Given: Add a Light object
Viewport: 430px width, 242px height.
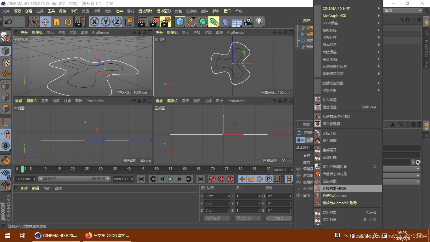Looking at the screenshot, I should pos(259,22).
